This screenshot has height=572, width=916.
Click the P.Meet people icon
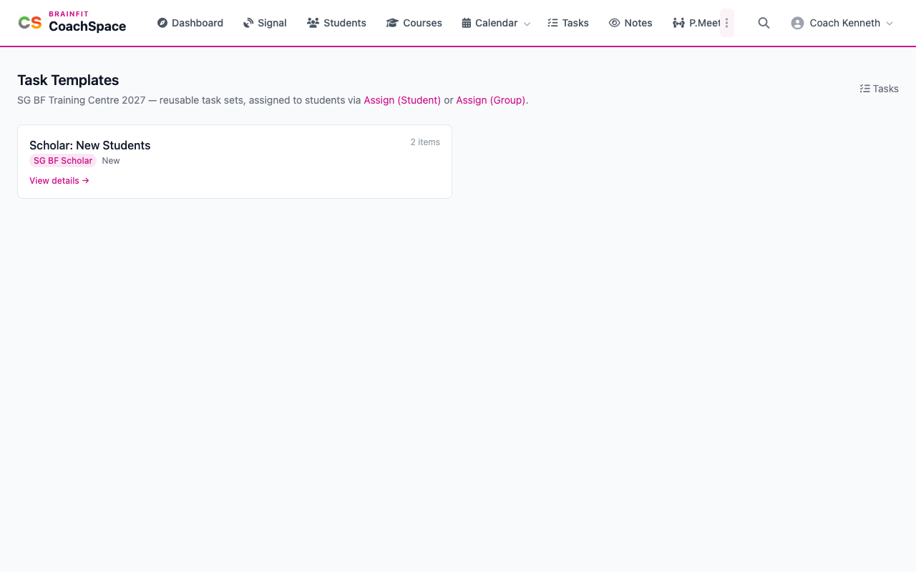click(678, 23)
